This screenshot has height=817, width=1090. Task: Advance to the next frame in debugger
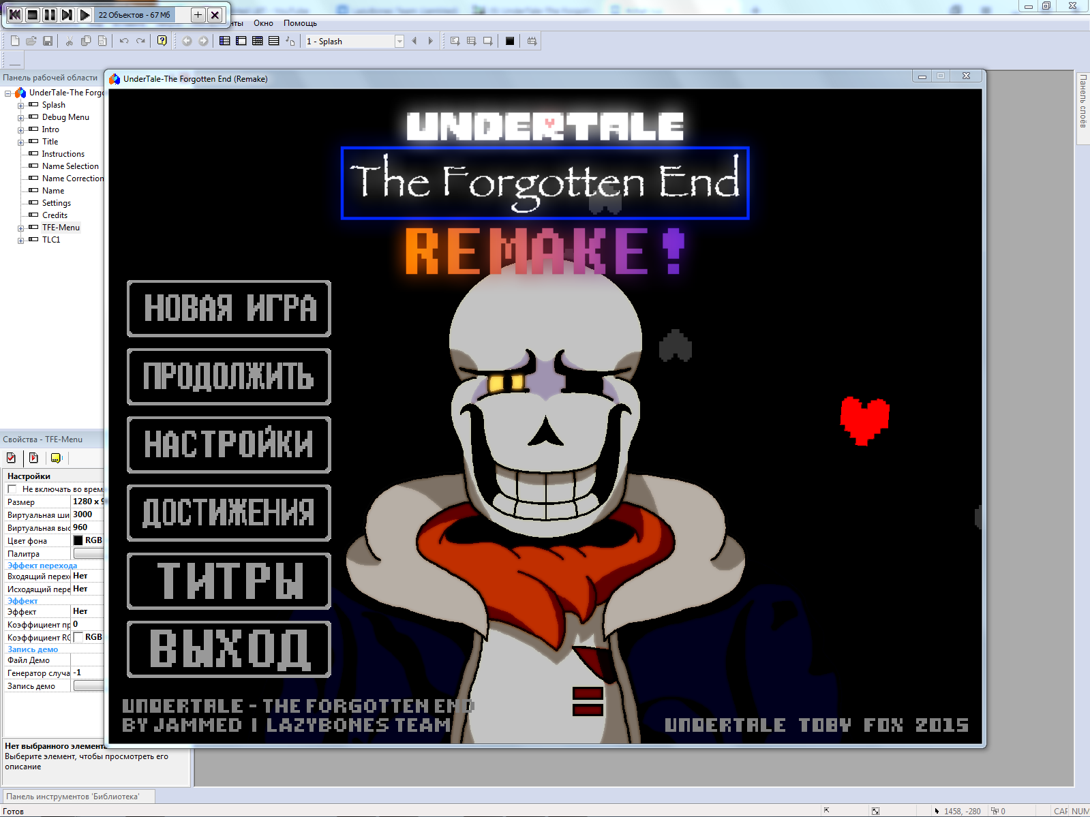pos(67,14)
